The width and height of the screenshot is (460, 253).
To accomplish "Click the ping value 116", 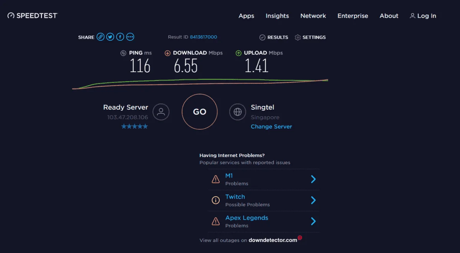I will [x=140, y=66].
